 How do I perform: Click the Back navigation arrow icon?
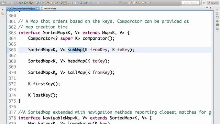pos(143,3)
